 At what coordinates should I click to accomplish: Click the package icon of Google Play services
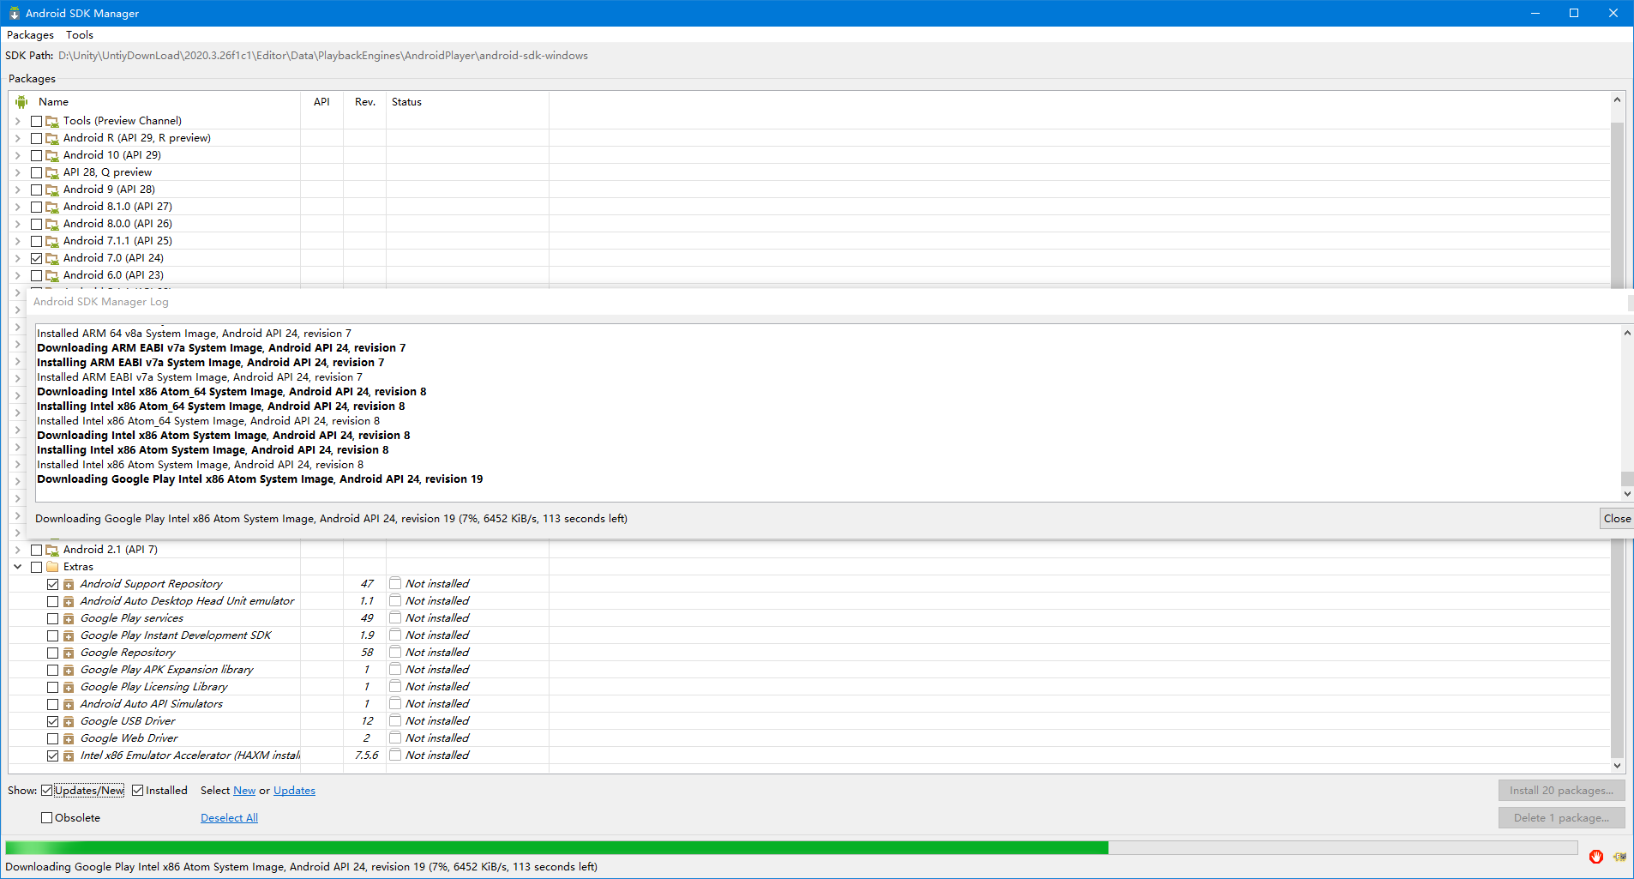point(69,619)
